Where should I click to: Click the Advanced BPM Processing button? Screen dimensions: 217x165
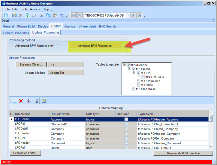tap(95, 46)
